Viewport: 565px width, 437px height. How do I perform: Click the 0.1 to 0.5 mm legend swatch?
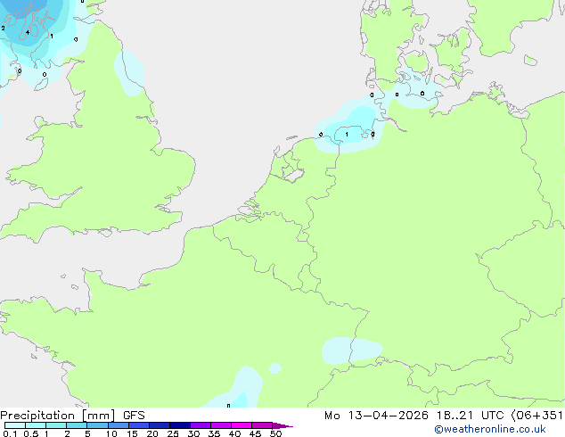pyautogui.click(x=15, y=425)
